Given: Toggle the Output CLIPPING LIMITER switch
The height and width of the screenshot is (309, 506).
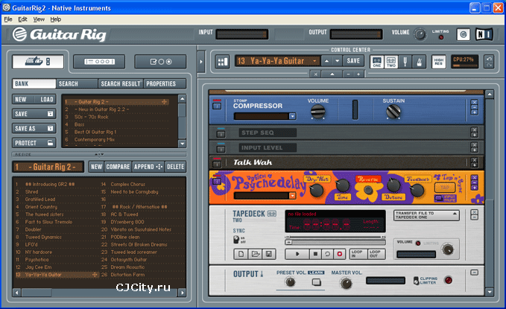Looking at the screenshot, I should click(417, 280).
